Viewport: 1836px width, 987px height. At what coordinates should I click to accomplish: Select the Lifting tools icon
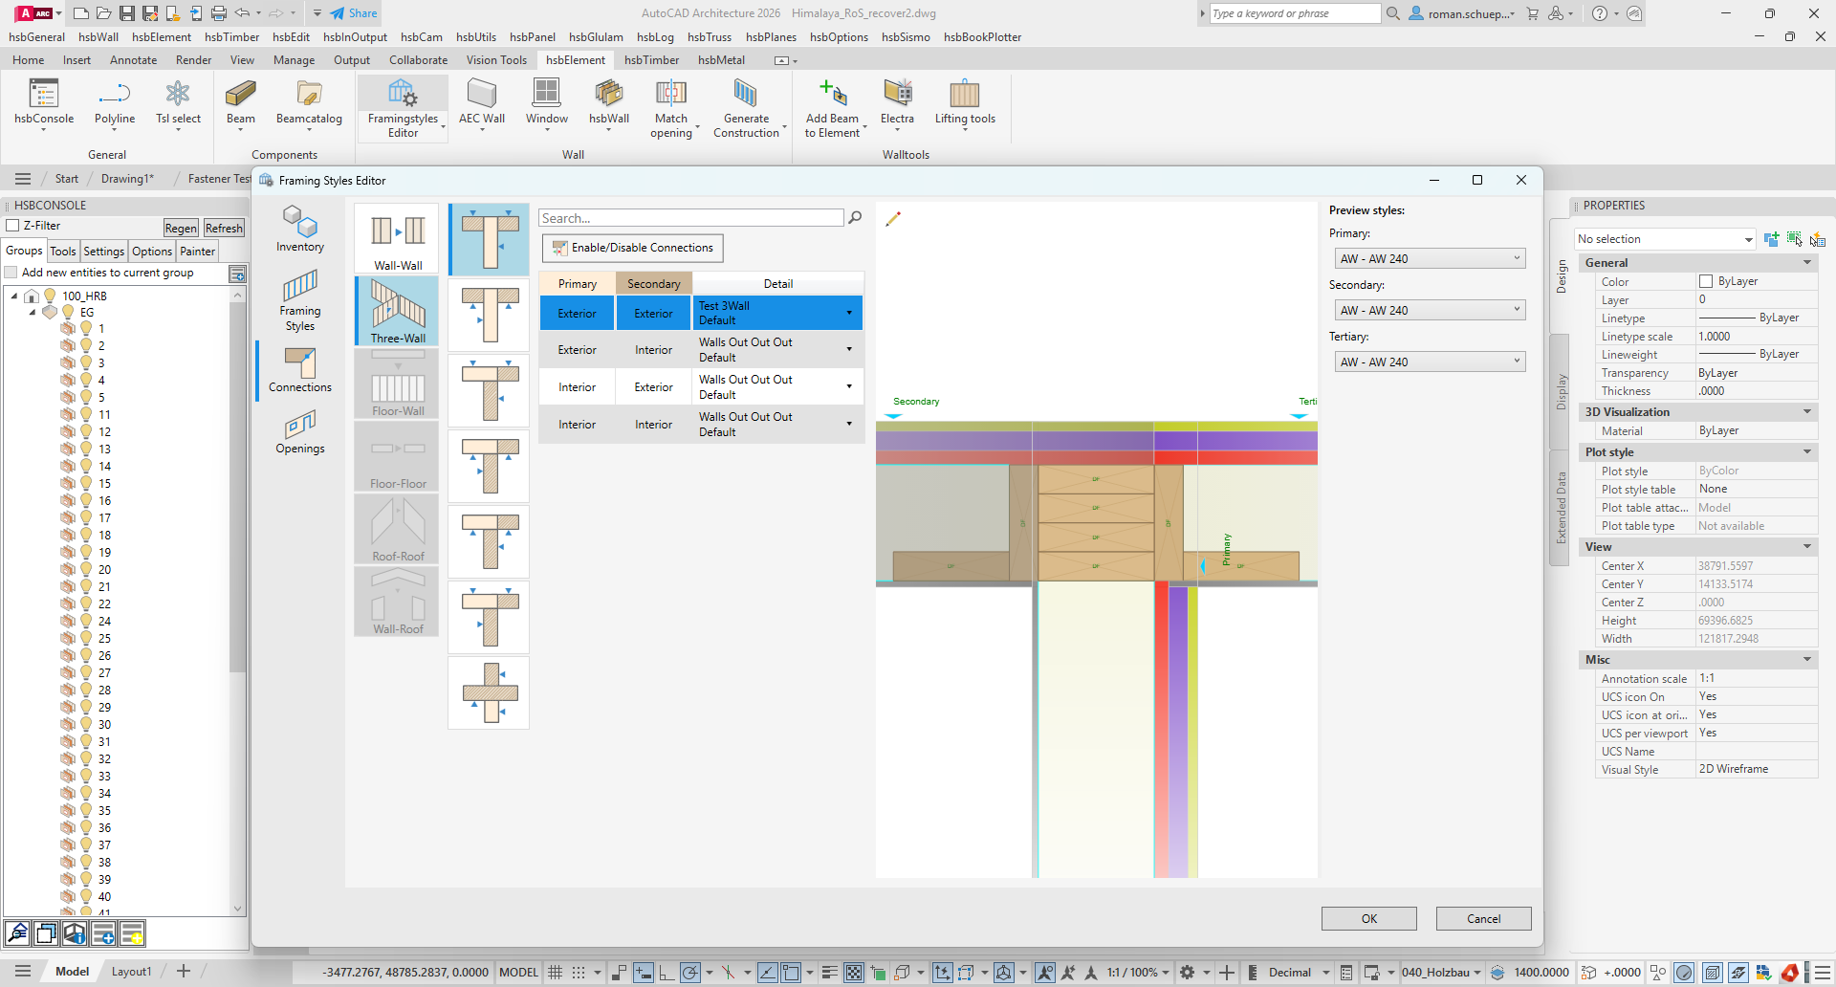964,103
